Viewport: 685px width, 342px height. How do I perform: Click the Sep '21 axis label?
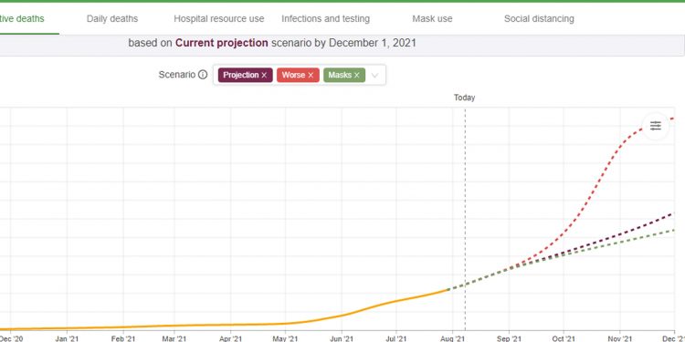click(509, 338)
